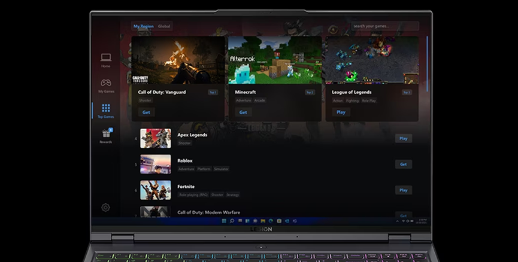518x262 pixels.
Task: Open settings via the sidebar gear icon
Action: (x=106, y=207)
